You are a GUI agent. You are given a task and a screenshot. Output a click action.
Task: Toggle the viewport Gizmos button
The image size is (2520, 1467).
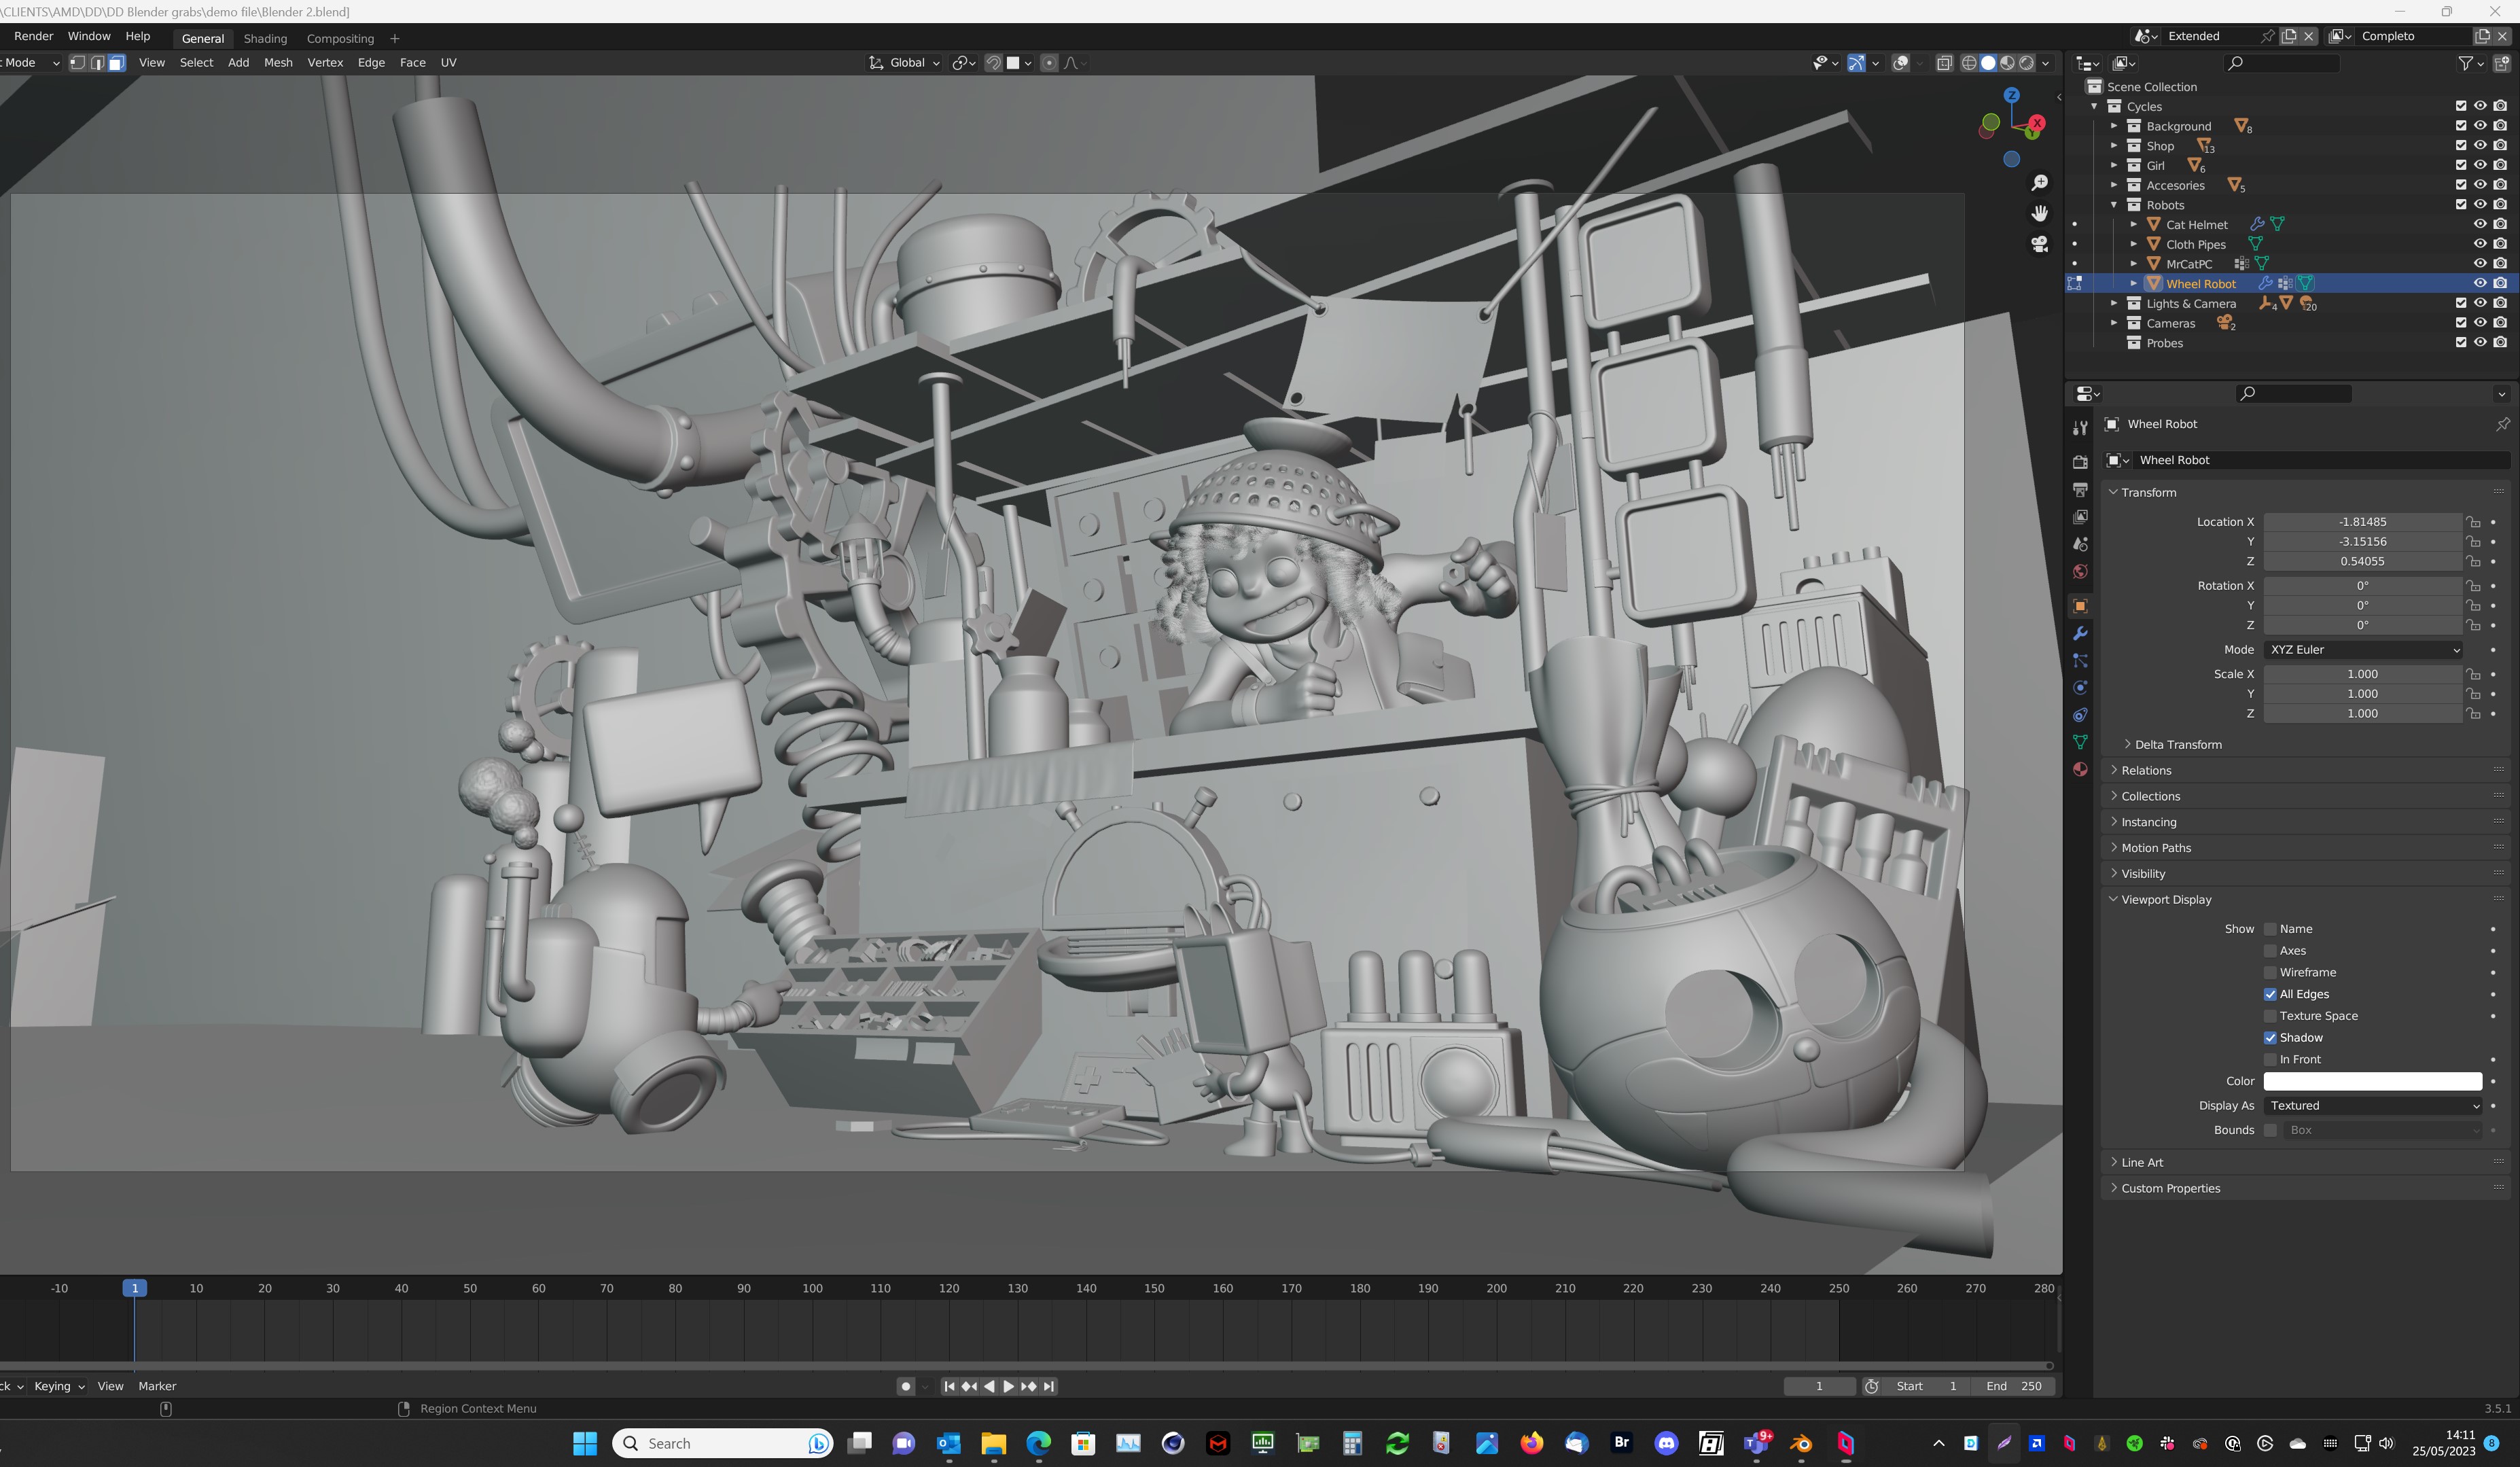[1856, 63]
